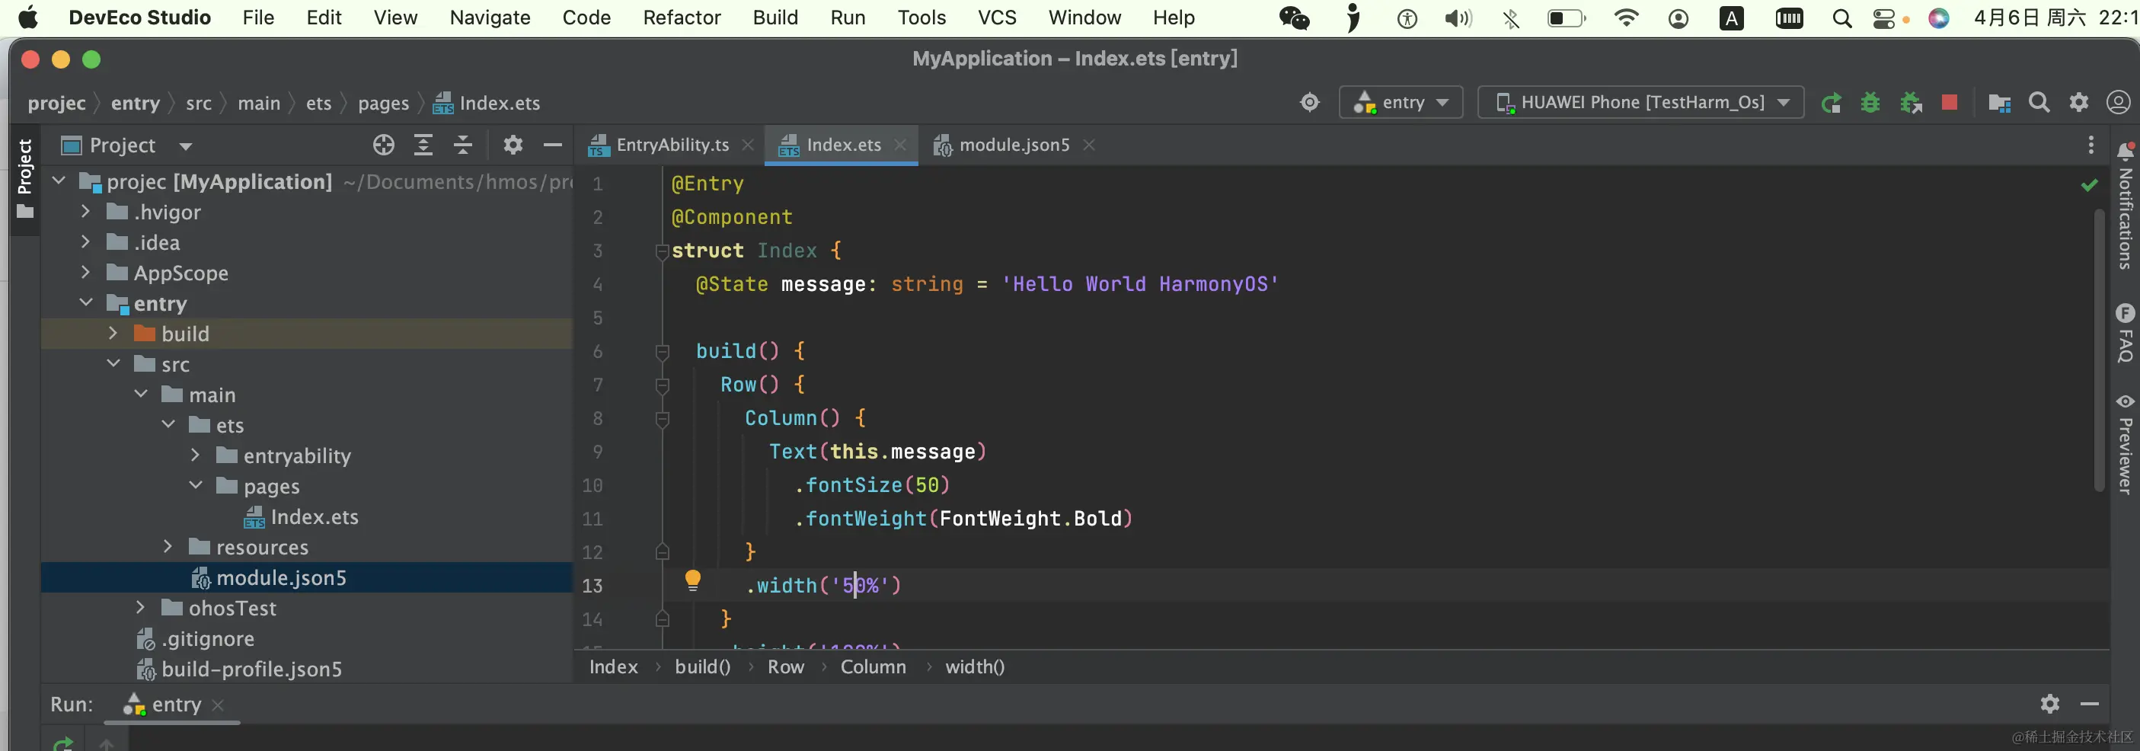Screen dimensions: 2140x751
Task: Rerun entry from Run panel
Action: click(63, 743)
